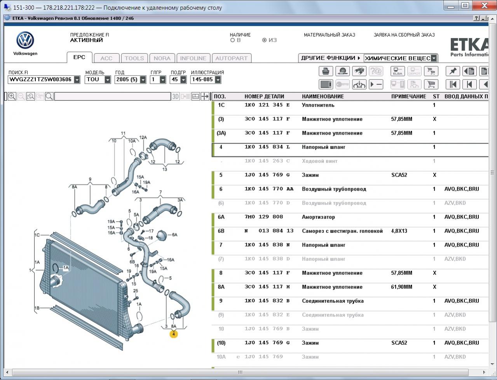The height and width of the screenshot is (380, 497).
Task: Switch to the NORA tab
Action: (x=162, y=58)
